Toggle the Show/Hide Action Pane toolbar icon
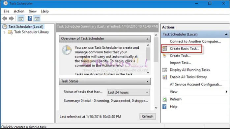 pos(37,19)
